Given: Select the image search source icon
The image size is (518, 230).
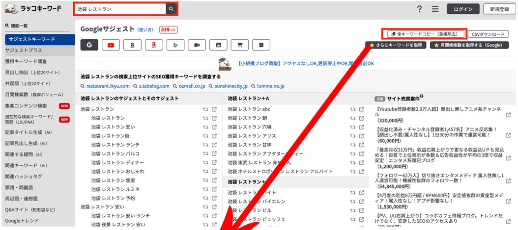Looking at the screenshot, I should [218, 45].
